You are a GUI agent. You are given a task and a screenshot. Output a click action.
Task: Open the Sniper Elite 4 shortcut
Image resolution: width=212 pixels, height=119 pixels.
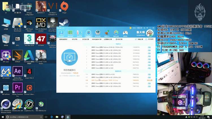29,73
